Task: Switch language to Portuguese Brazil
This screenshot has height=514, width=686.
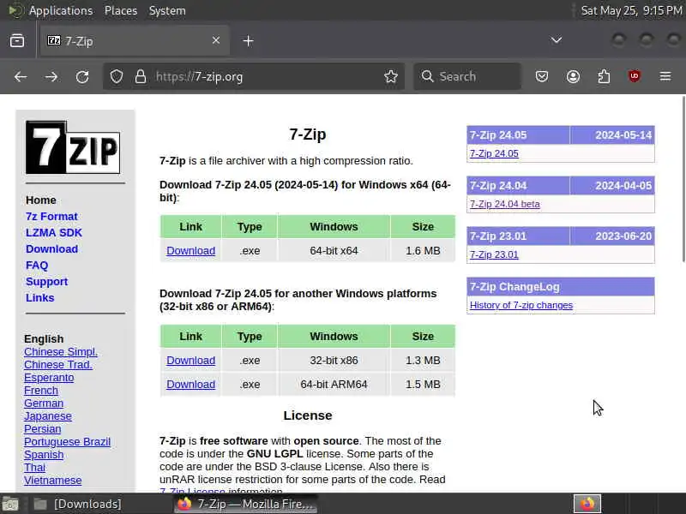Action: click(68, 442)
